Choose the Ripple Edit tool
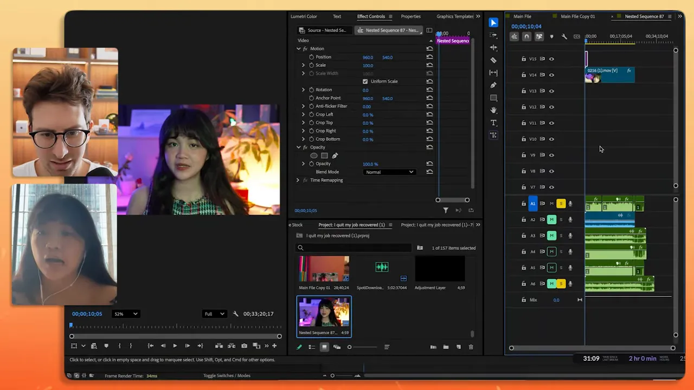Image resolution: width=694 pixels, height=390 pixels. coord(493,48)
